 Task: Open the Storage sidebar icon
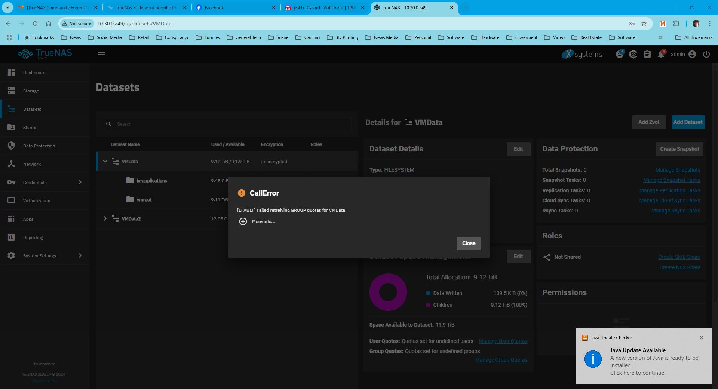point(11,91)
